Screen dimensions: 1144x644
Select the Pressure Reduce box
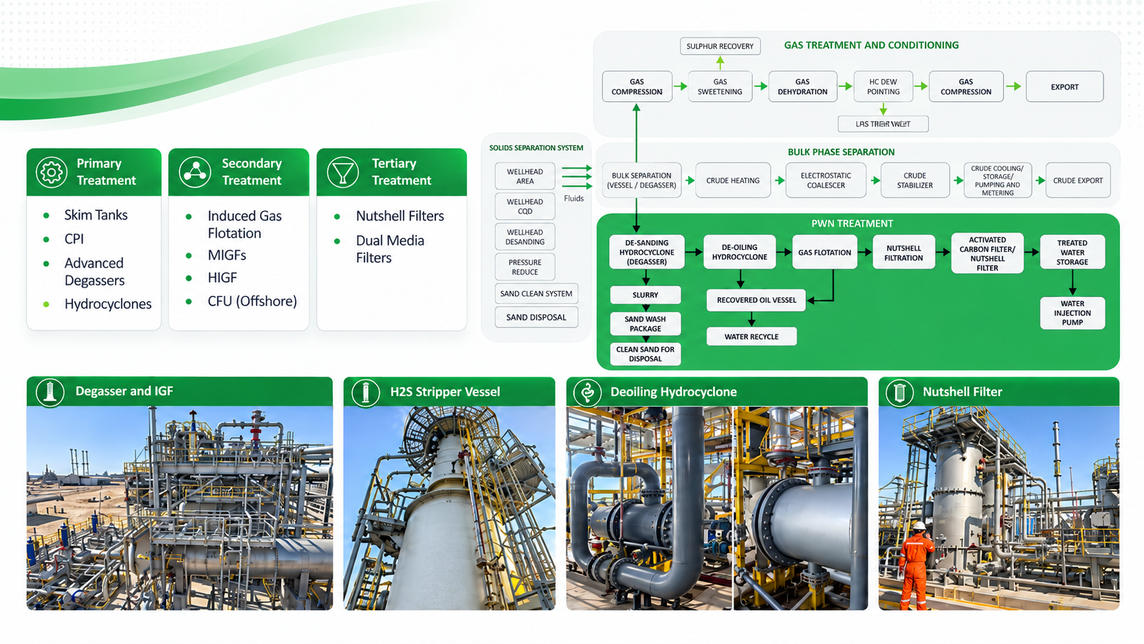525,267
